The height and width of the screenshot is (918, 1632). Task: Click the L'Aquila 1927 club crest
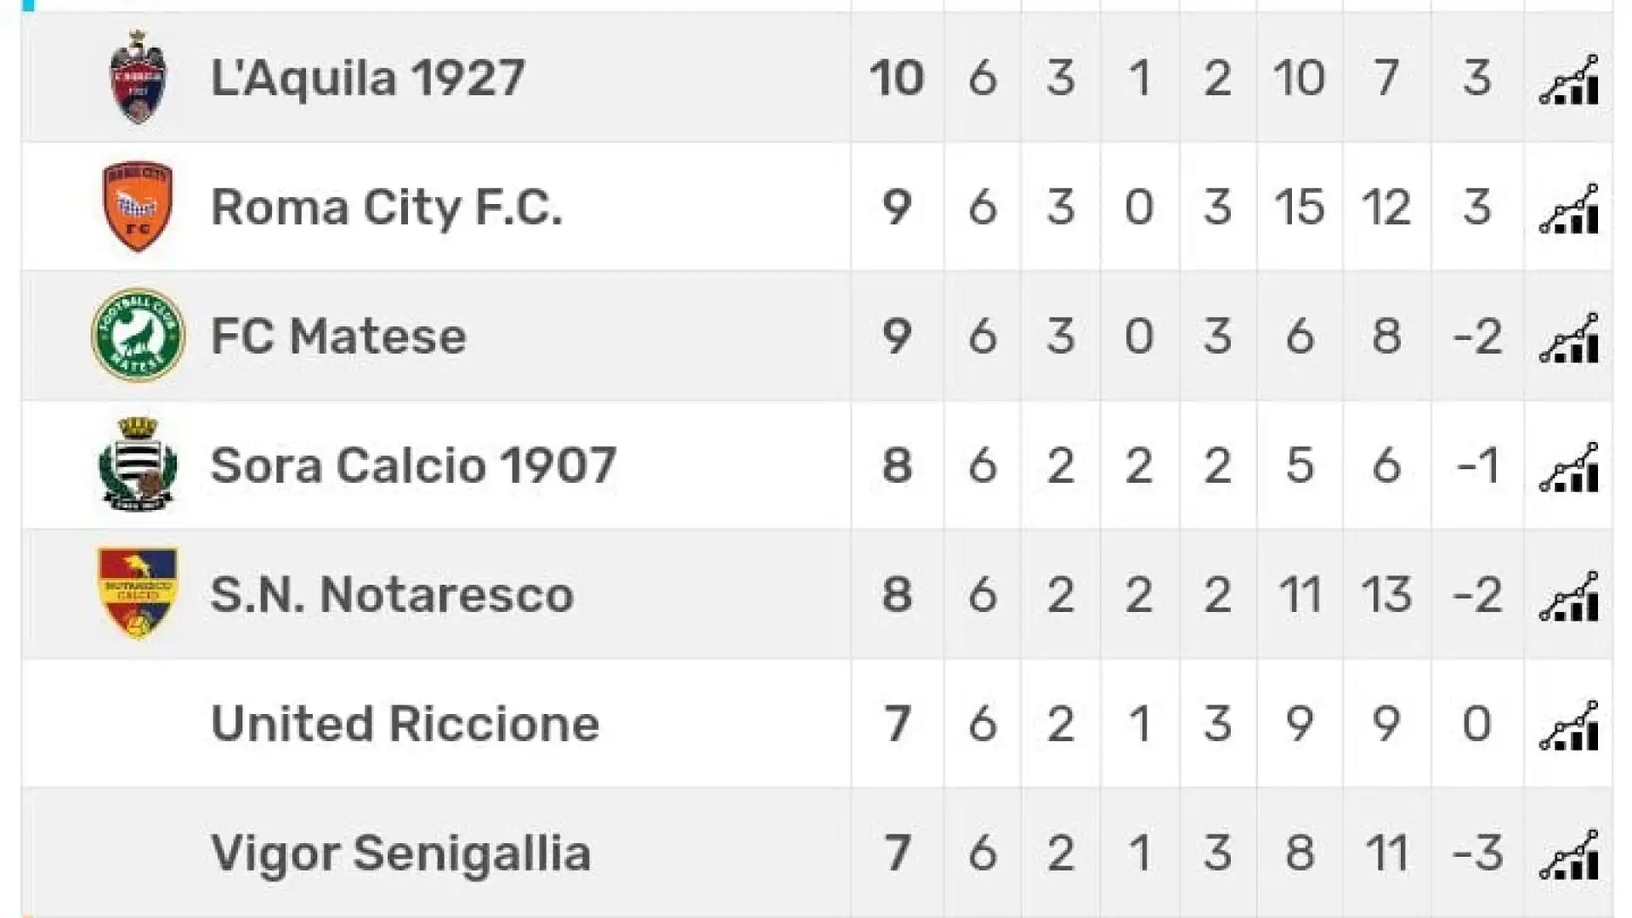pos(138,77)
